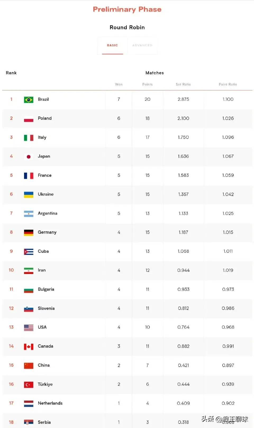Open the Italy team link
This screenshot has height=428, width=254.
(42, 137)
